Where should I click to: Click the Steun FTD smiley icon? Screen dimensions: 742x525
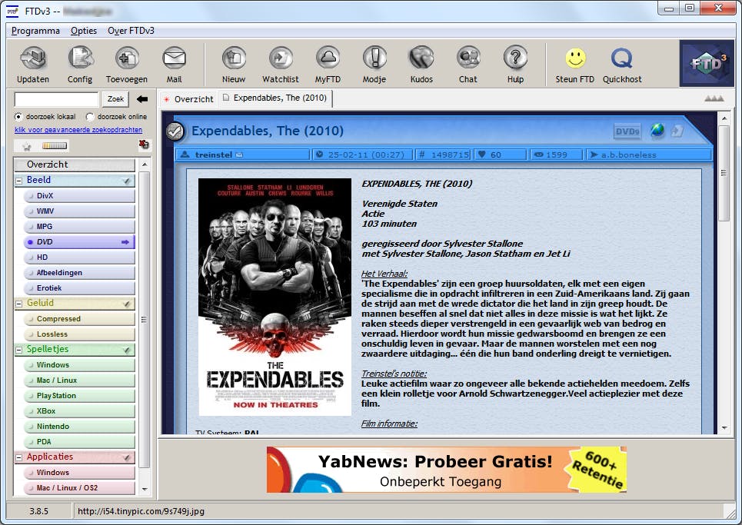pyautogui.click(x=575, y=58)
